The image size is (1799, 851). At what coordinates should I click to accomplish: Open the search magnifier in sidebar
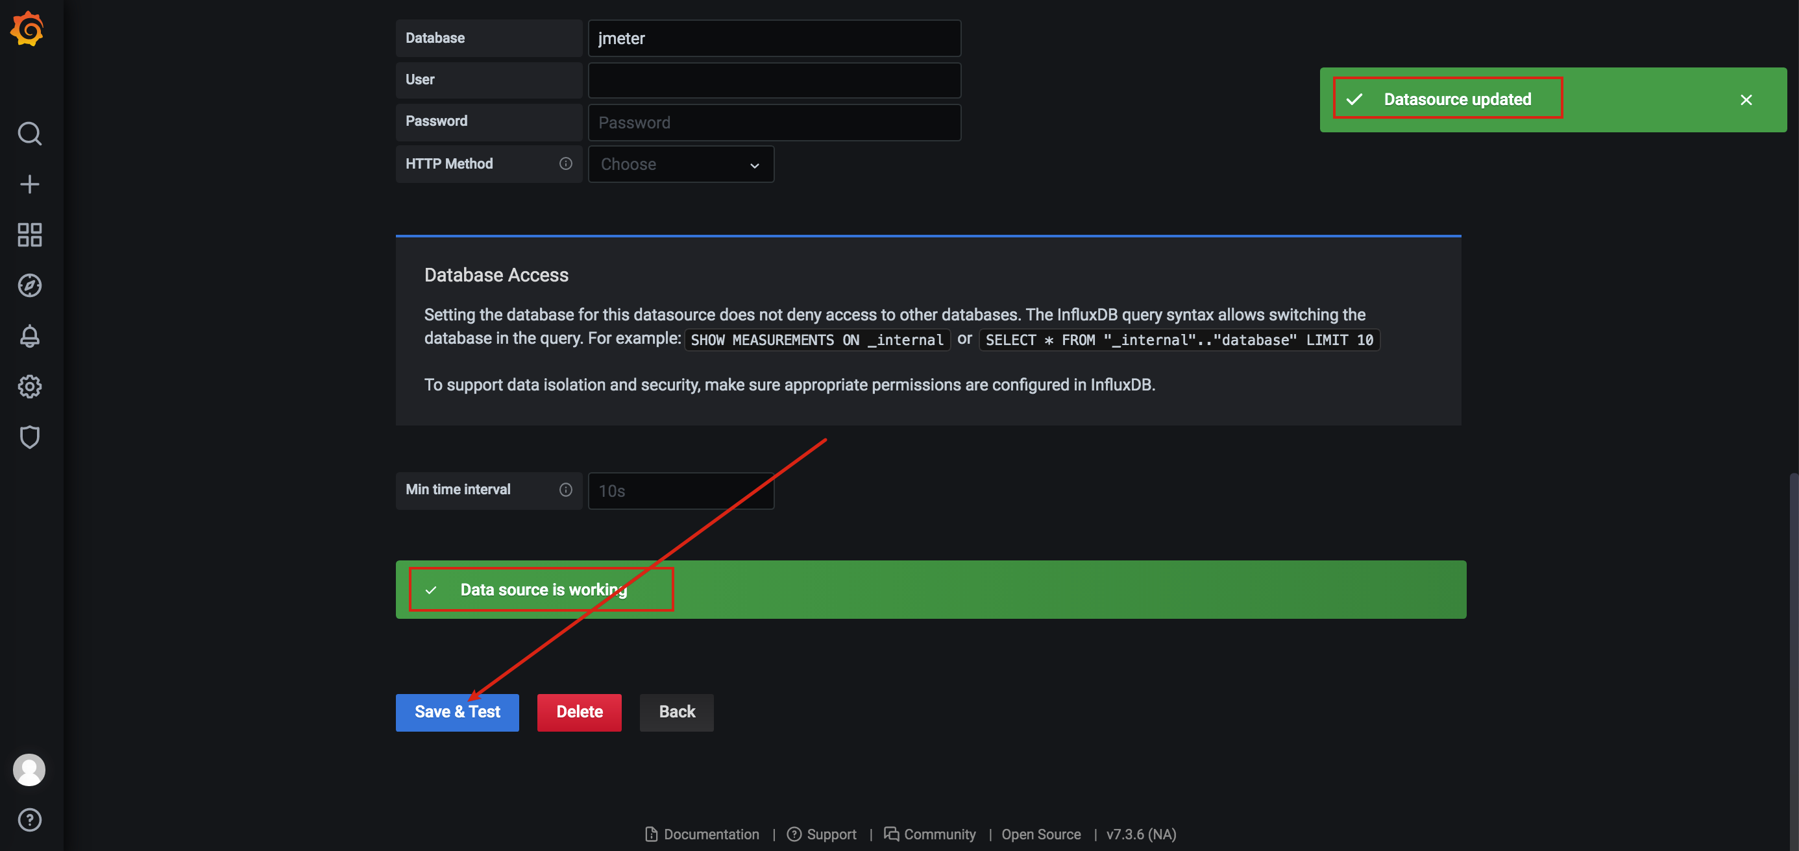[29, 132]
